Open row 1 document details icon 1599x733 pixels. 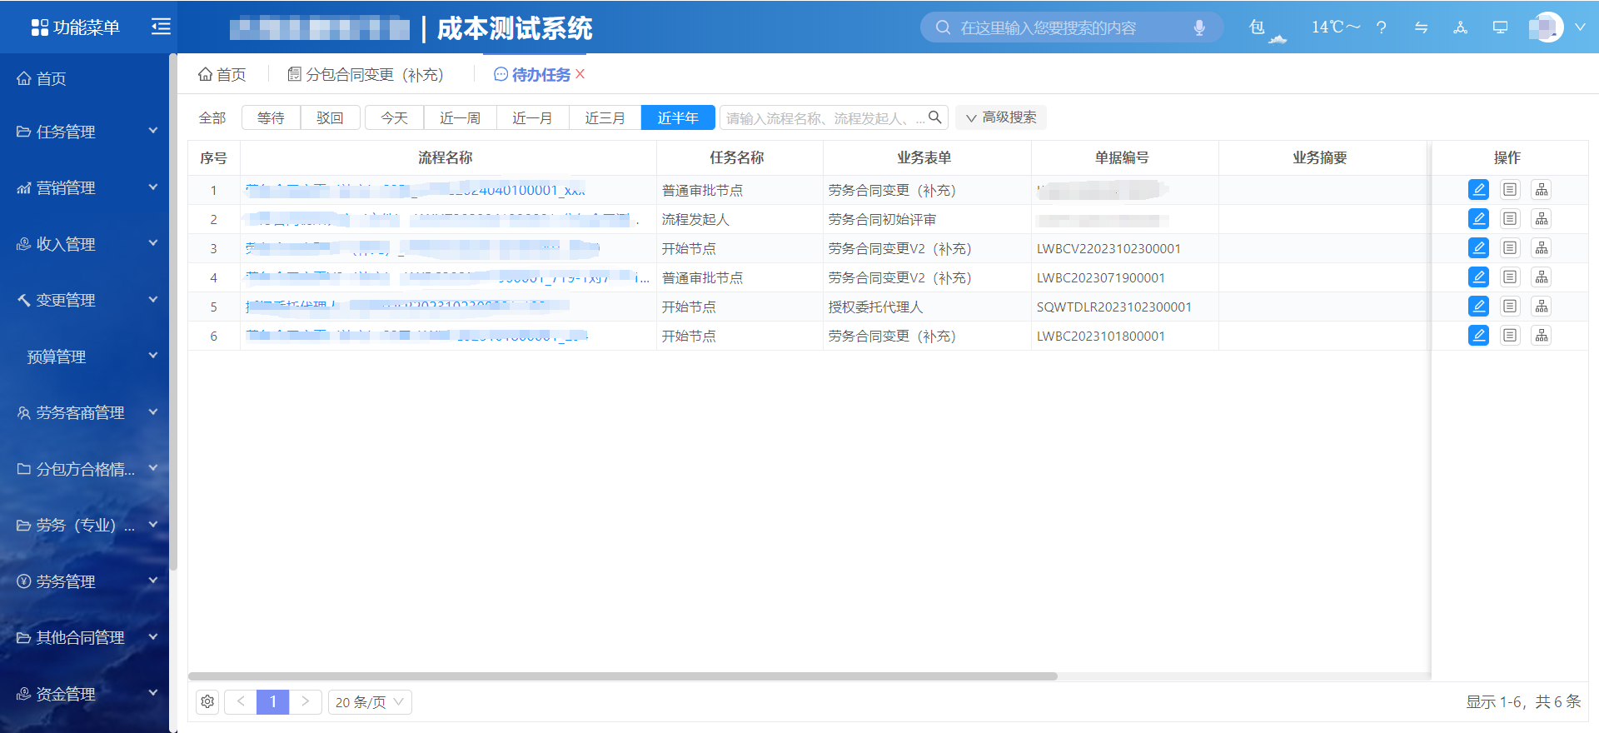[x=1510, y=190]
